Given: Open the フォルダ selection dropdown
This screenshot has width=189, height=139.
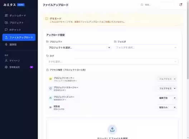Looking at the screenshot, I should tap(146, 48).
